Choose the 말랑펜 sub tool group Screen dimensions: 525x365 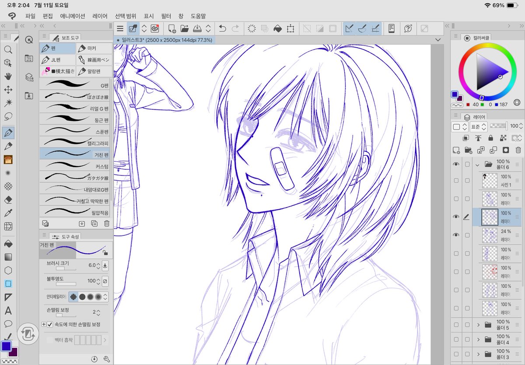94,71
